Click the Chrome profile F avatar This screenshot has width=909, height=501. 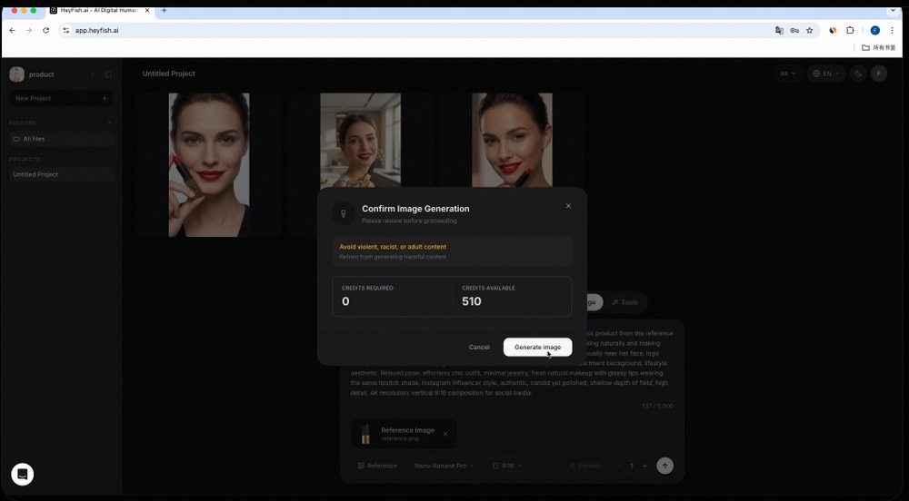click(x=875, y=30)
